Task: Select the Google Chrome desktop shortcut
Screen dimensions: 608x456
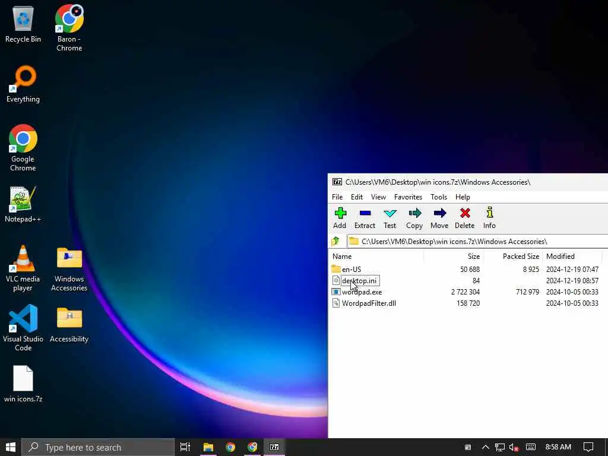Action: point(23,148)
